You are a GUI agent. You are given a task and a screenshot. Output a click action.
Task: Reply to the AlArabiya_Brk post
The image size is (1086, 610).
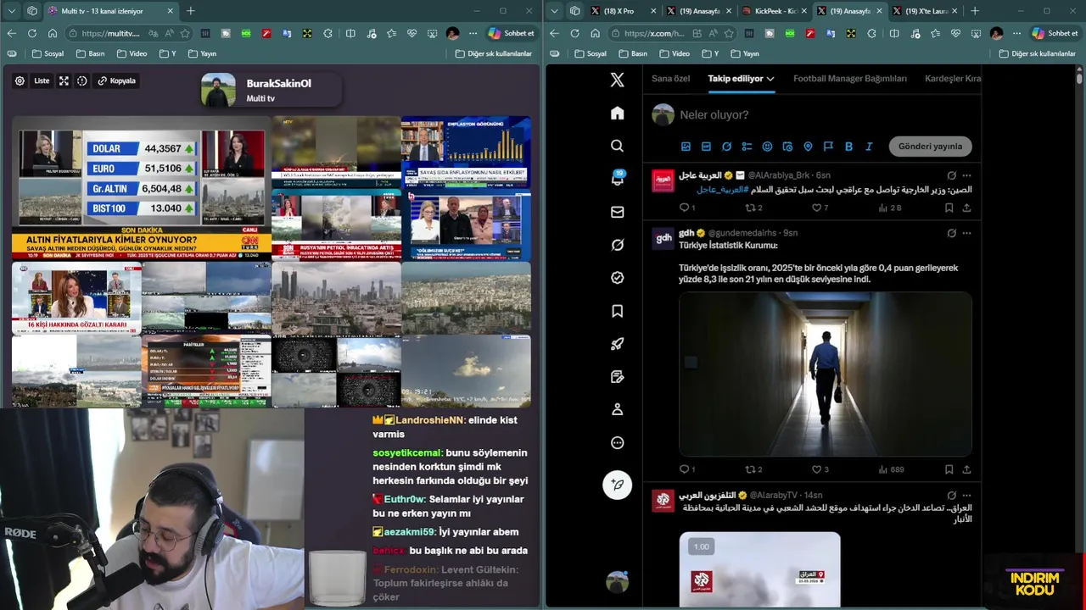(x=687, y=208)
